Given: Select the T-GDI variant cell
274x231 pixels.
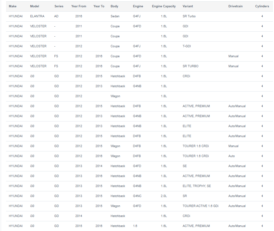Looking at the screenshot, I should pos(187,46).
